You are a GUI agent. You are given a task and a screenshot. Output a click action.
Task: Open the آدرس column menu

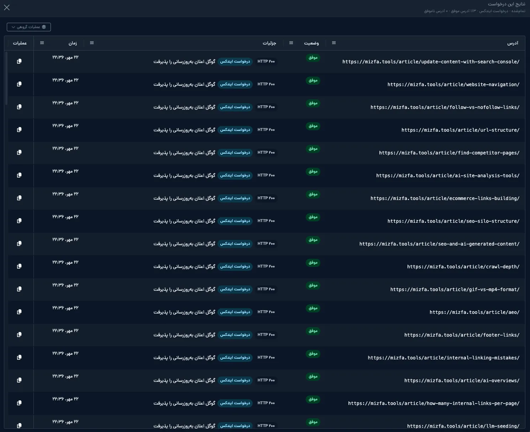[334, 43]
